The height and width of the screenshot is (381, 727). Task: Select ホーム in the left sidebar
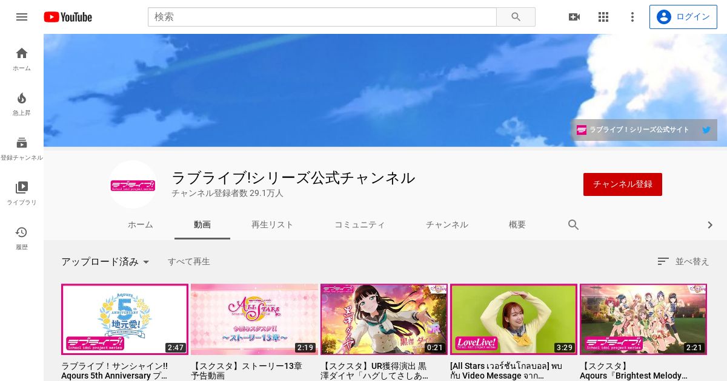coord(22,59)
